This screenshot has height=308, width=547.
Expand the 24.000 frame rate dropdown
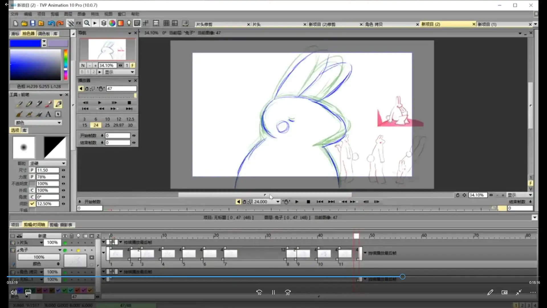point(278,202)
